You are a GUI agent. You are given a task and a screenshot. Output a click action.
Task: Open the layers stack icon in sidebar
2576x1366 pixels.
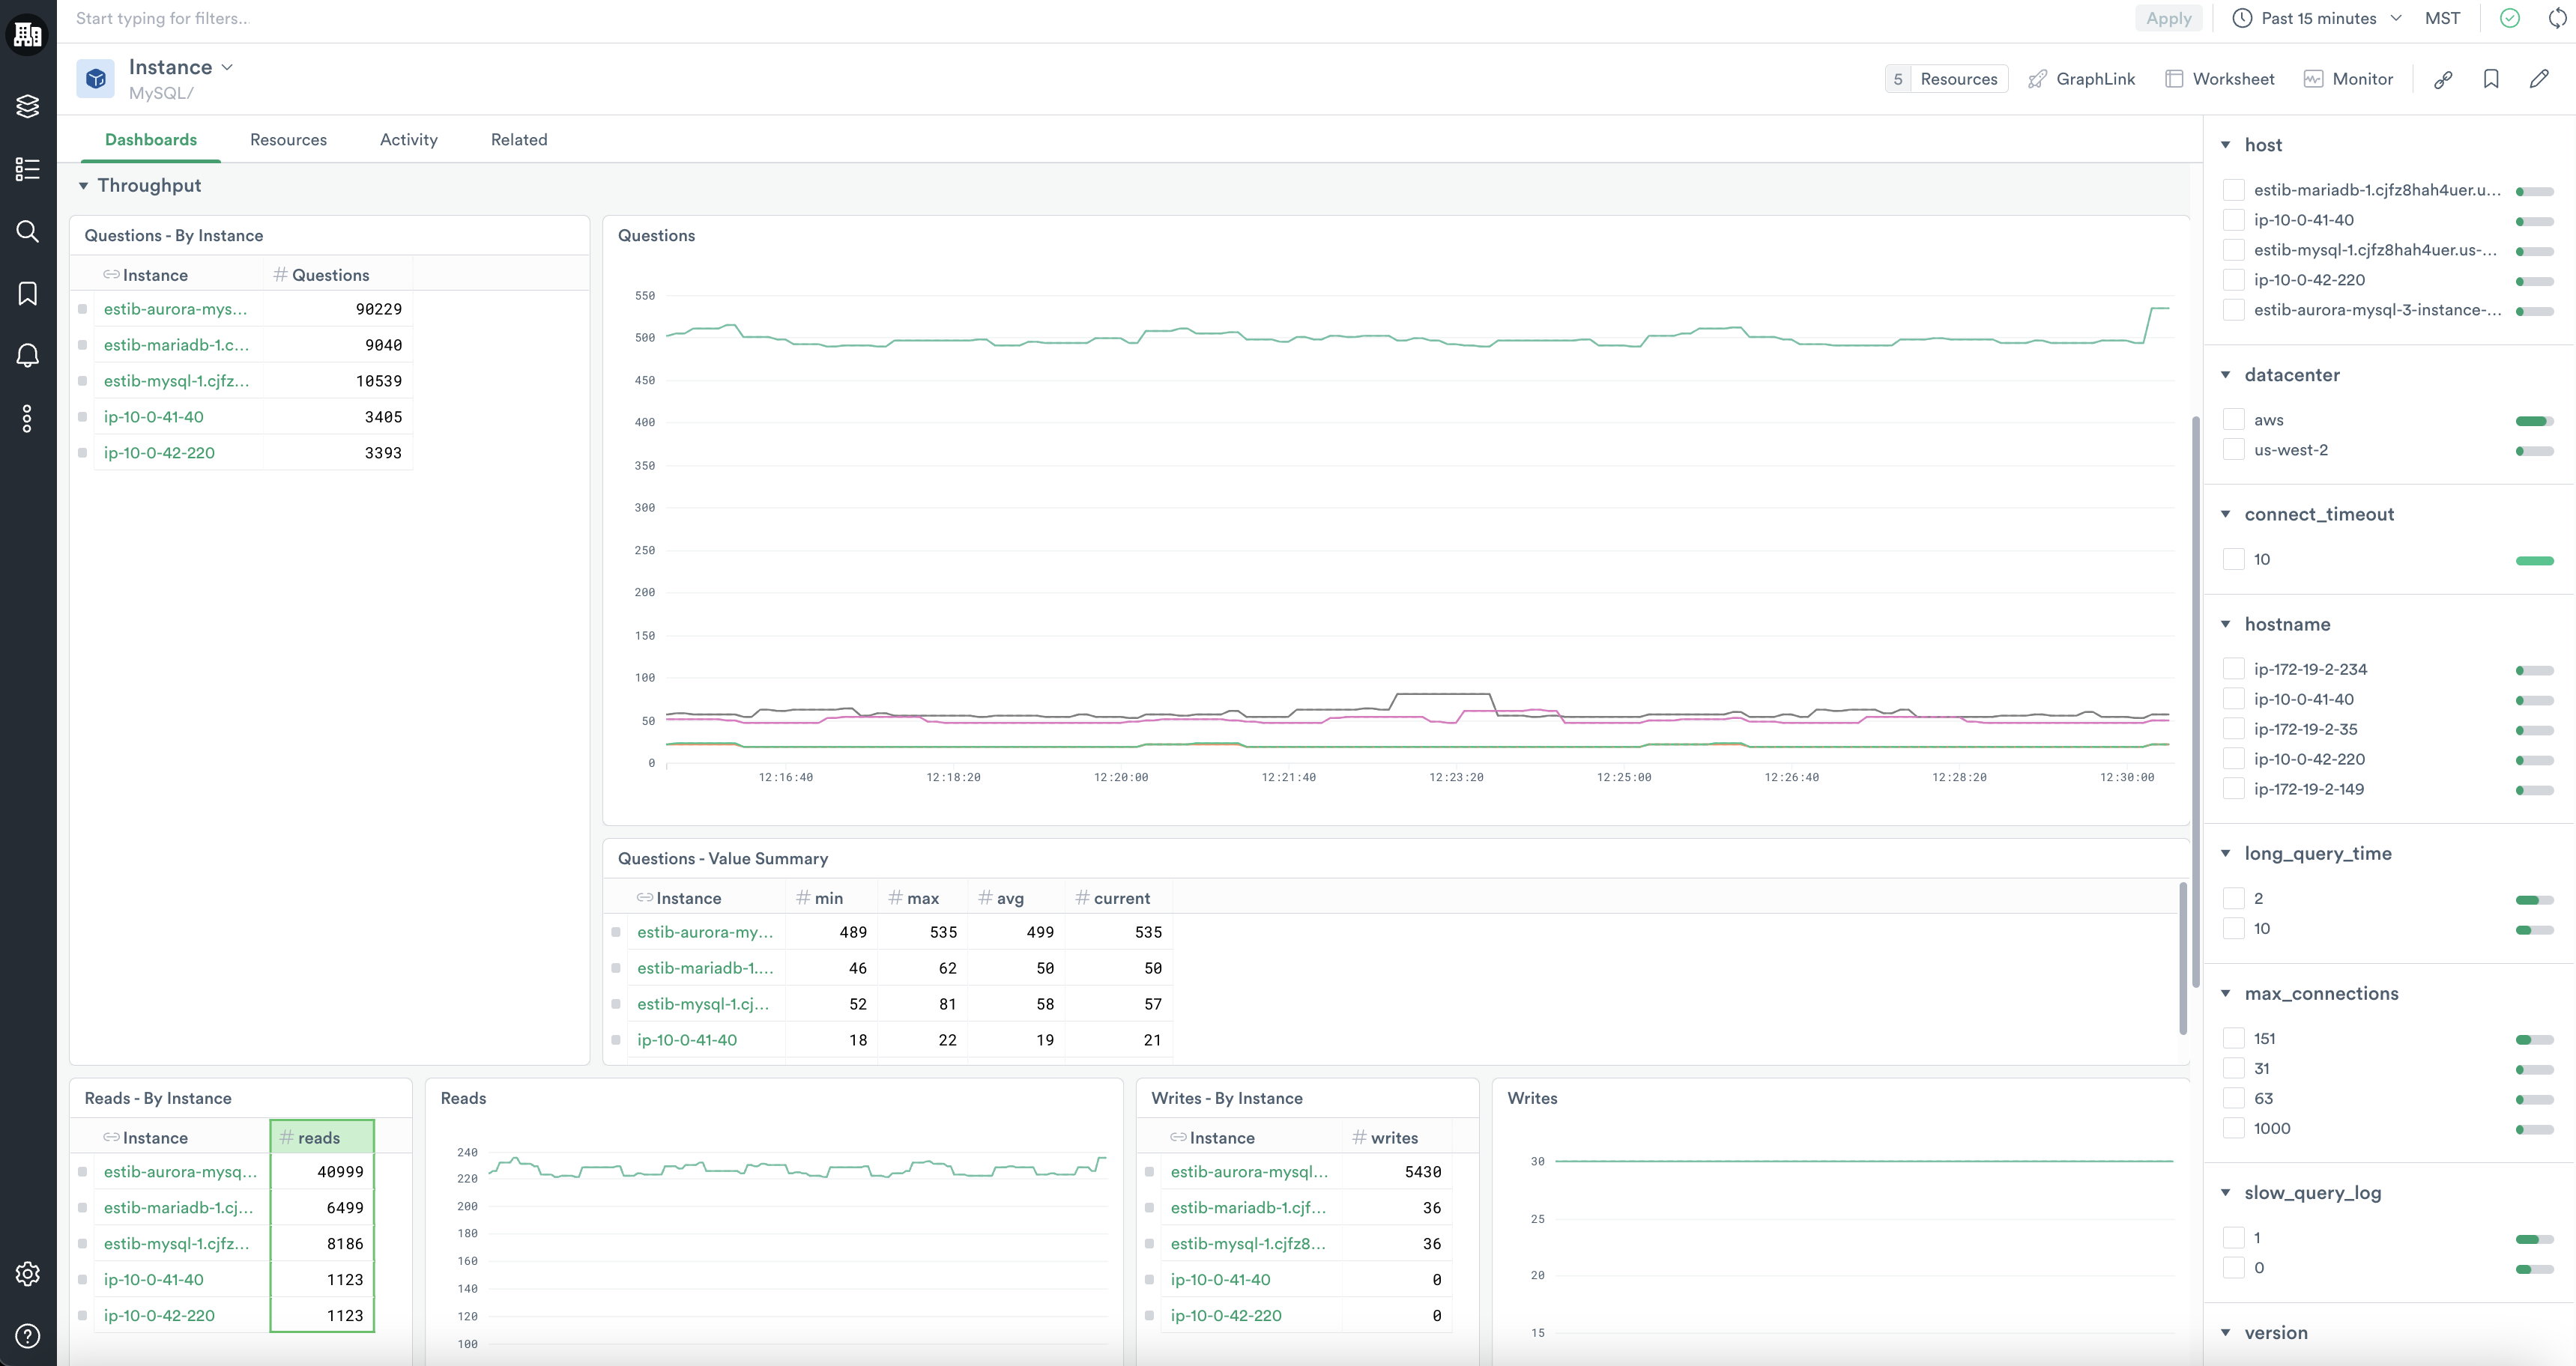coord(27,106)
